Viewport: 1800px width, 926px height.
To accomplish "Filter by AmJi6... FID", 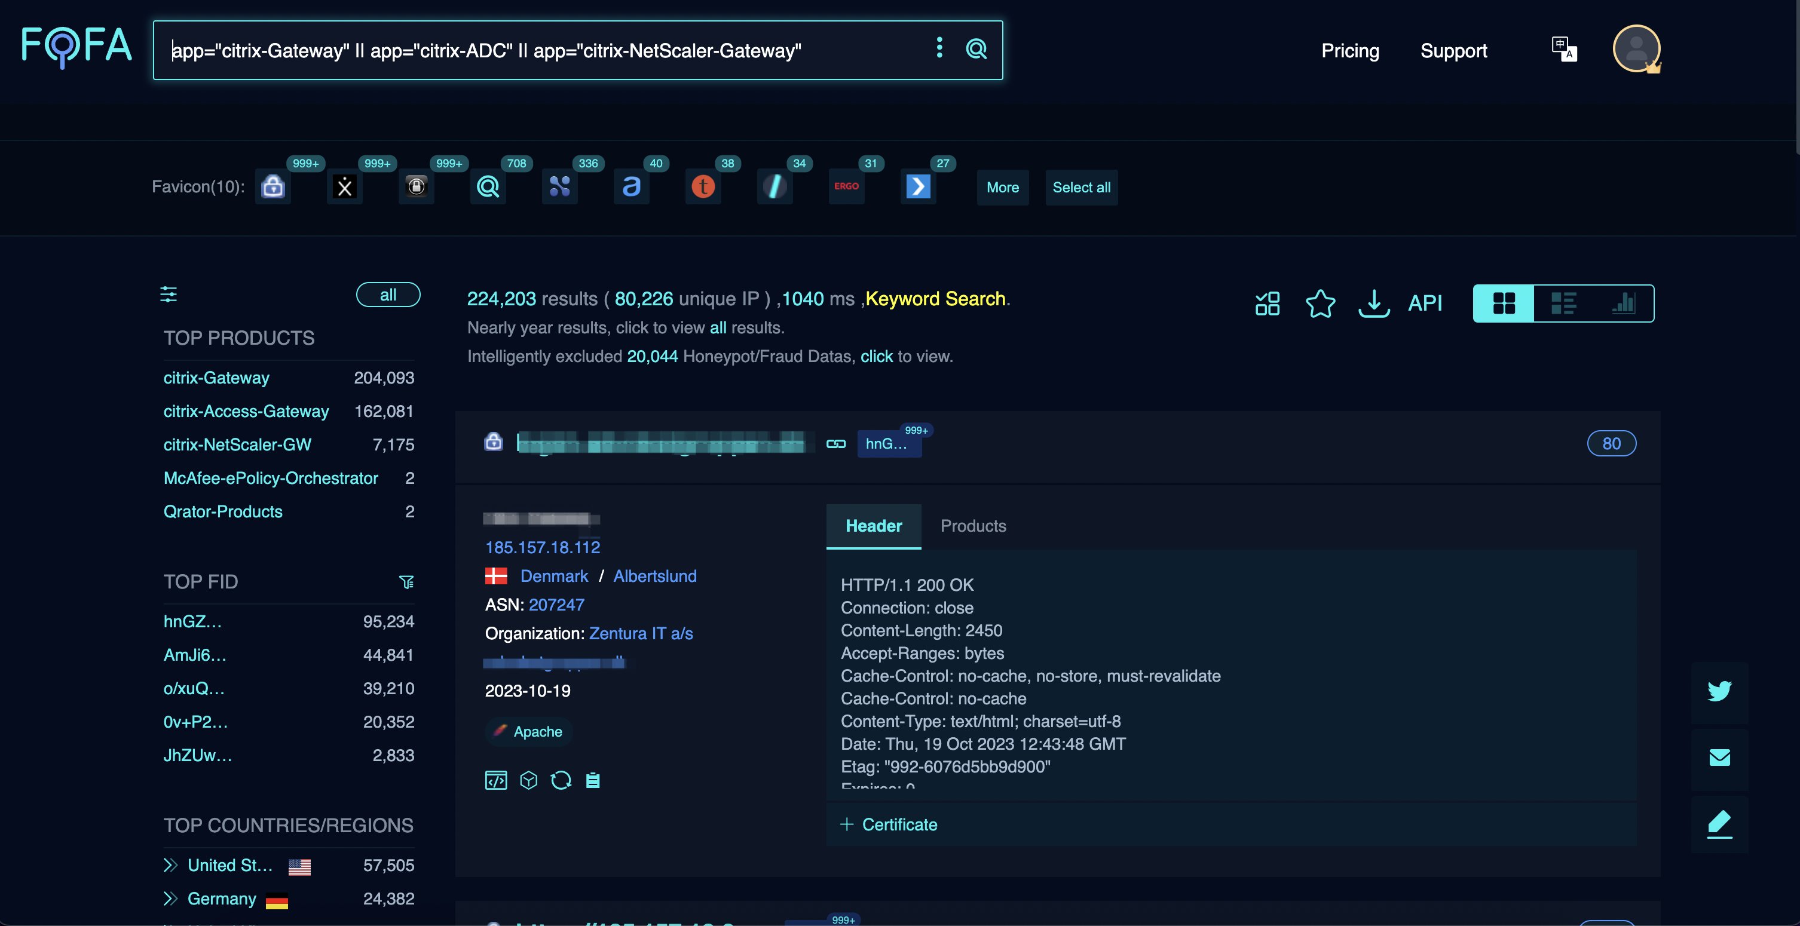I will 194,655.
